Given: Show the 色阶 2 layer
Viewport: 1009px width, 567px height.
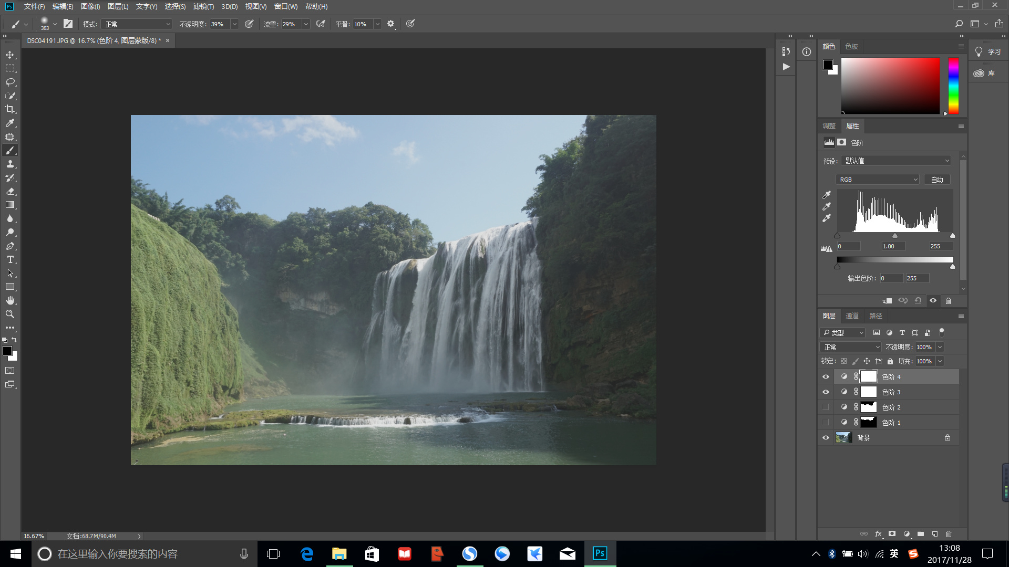Looking at the screenshot, I should pyautogui.click(x=826, y=407).
